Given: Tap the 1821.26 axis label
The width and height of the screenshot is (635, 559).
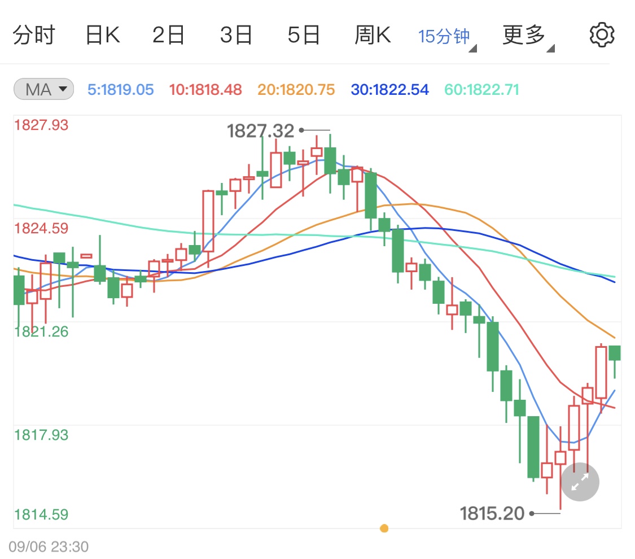Looking at the screenshot, I should click(41, 332).
